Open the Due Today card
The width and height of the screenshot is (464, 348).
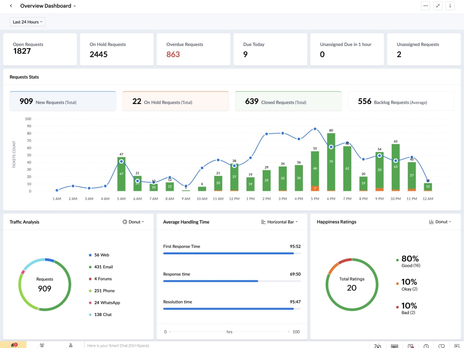click(270, 50)
